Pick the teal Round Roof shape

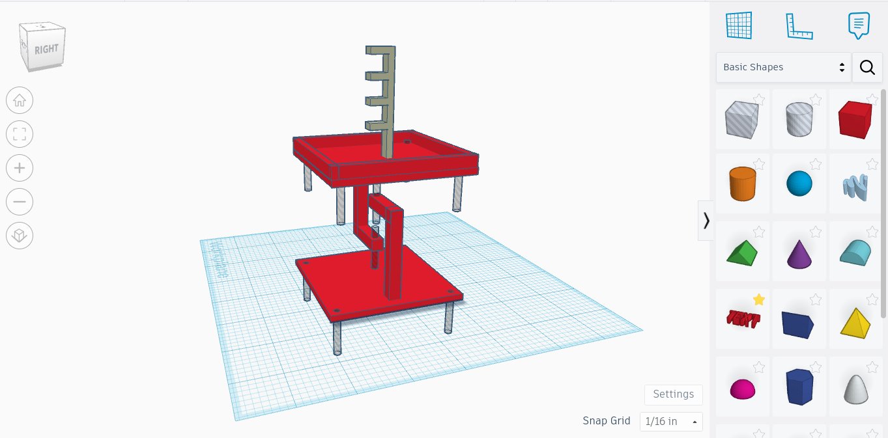click(x=855, y=252)
